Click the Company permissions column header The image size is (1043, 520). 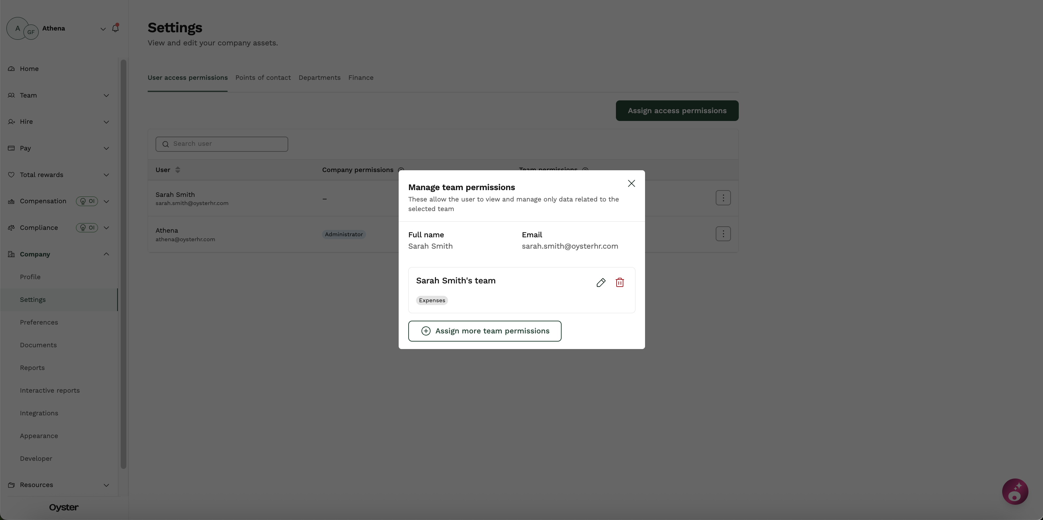click(357, 170)
